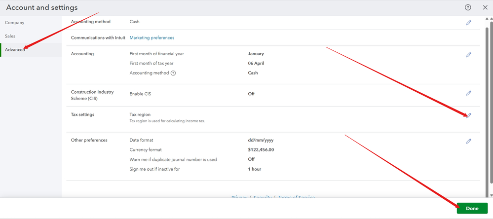Click the pencil icon for the Accounting section
The height and width of the screenshot is (219, 493).
(469, 55)
